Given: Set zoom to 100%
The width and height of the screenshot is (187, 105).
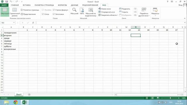Looking at the screenshot, I should [x=82, y=11].
